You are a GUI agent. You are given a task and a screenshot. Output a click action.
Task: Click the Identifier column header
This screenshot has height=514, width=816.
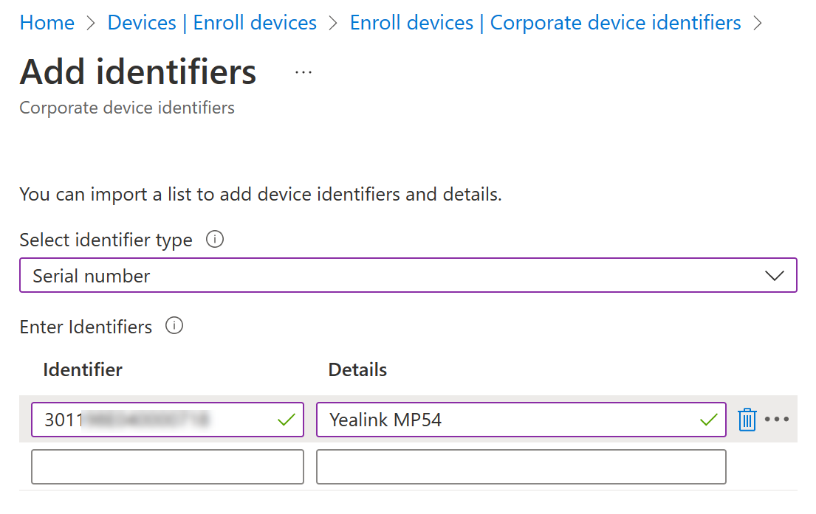[83, 369]
